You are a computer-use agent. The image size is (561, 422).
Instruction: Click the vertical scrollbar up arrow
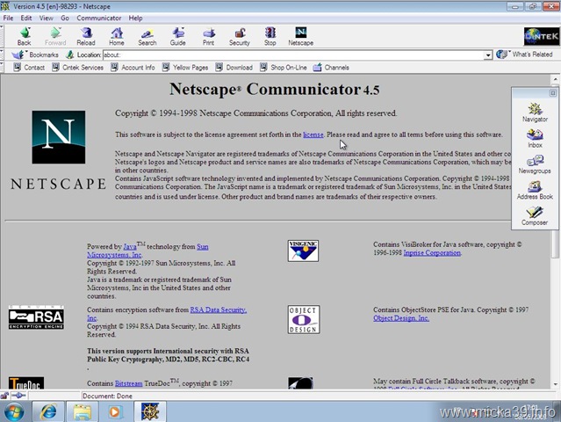click(x=555, y=79)
